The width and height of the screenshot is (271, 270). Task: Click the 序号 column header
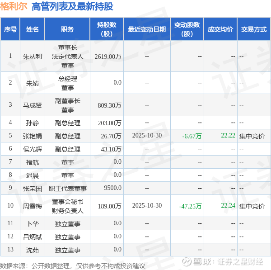pyautogui.click(x=10, y=29)
